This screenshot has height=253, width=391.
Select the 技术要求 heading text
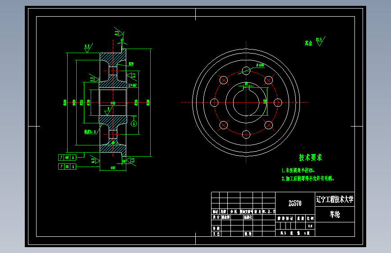point(310,158)
